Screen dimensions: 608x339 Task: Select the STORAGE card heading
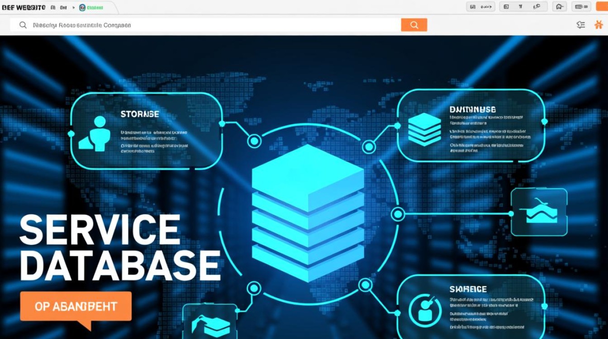[x=140, y=114]
